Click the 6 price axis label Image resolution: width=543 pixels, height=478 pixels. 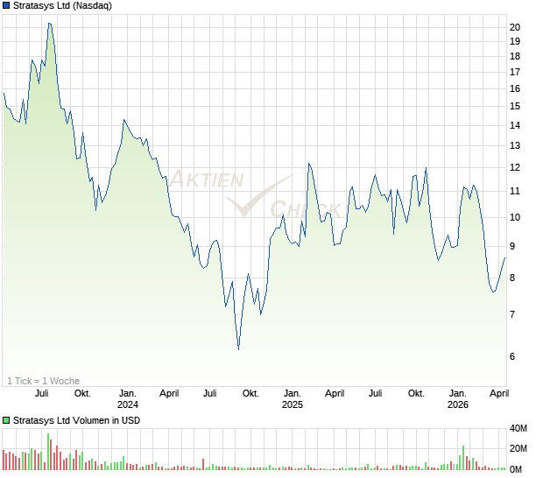click(x=512, y=356)
